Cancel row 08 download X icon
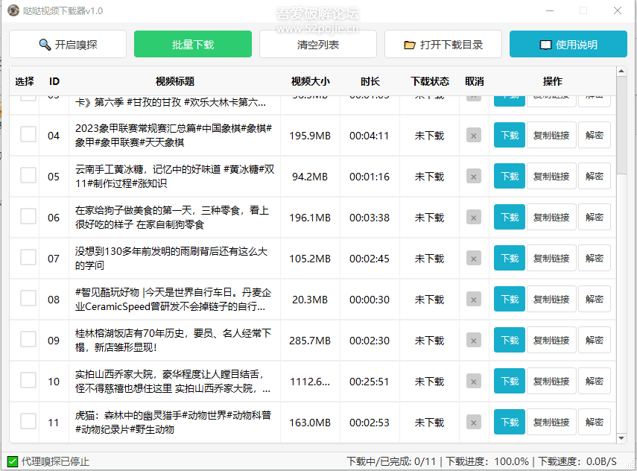Image resolution: width=637 pixels, height=471 pixels. point(474,300)
